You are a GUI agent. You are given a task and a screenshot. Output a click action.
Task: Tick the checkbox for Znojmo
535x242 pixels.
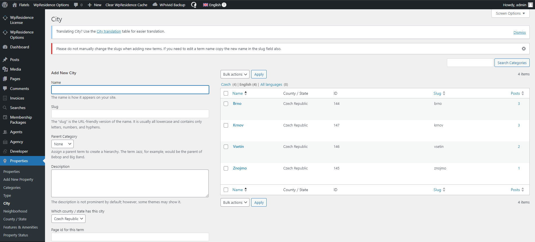pyautogui.click(x=226, y=168)
